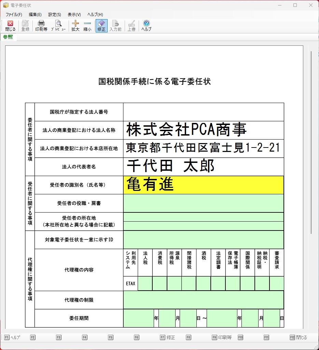Click the 委任期間 end month field
This screenshot has width=319, height=350.
(250, 318)
